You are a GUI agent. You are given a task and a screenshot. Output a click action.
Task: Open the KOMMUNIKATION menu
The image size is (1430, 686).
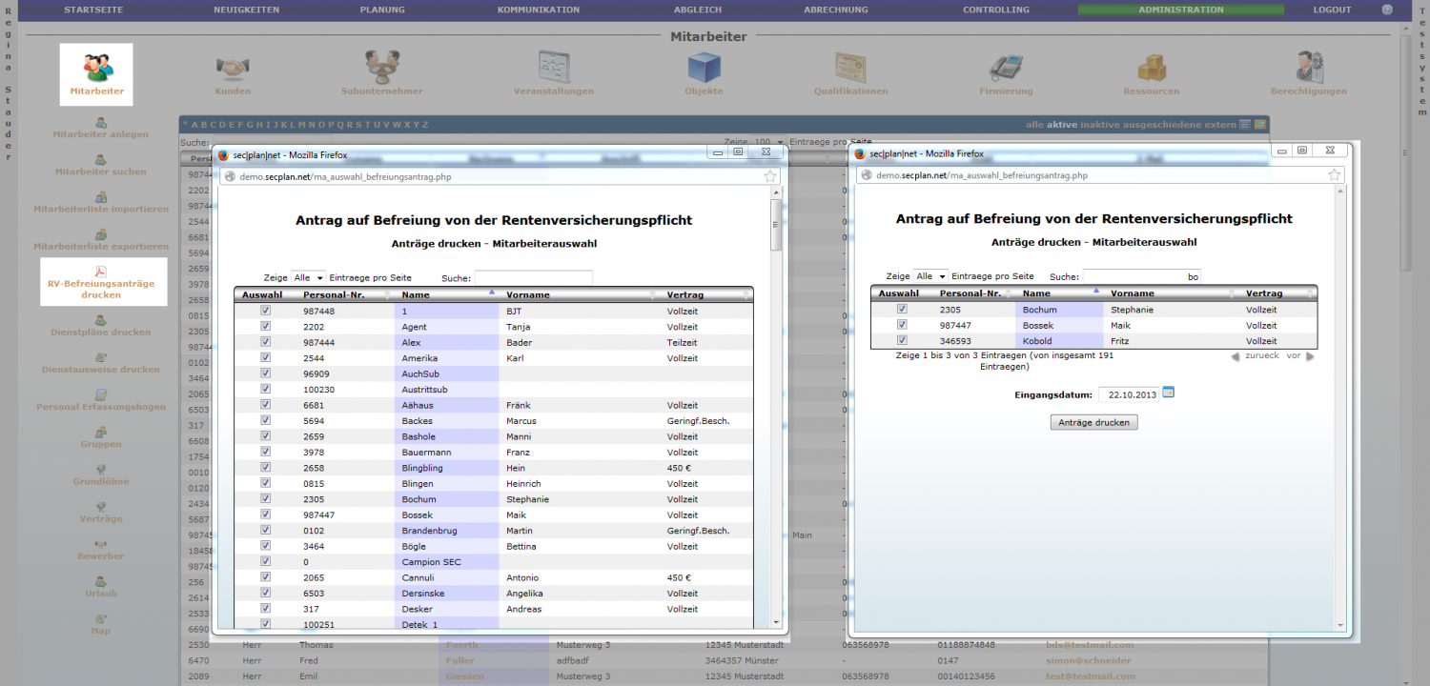(x=539, y=10)
